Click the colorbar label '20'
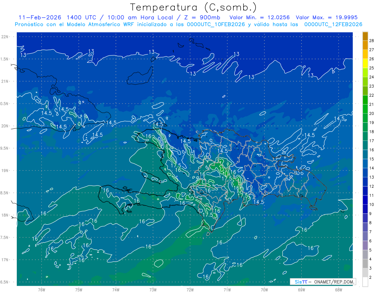 point(371,114)
